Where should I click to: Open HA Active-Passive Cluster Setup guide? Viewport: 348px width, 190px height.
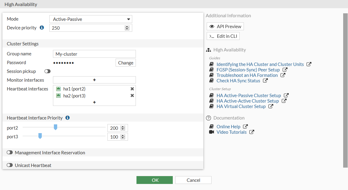click(x=248, y=96)
